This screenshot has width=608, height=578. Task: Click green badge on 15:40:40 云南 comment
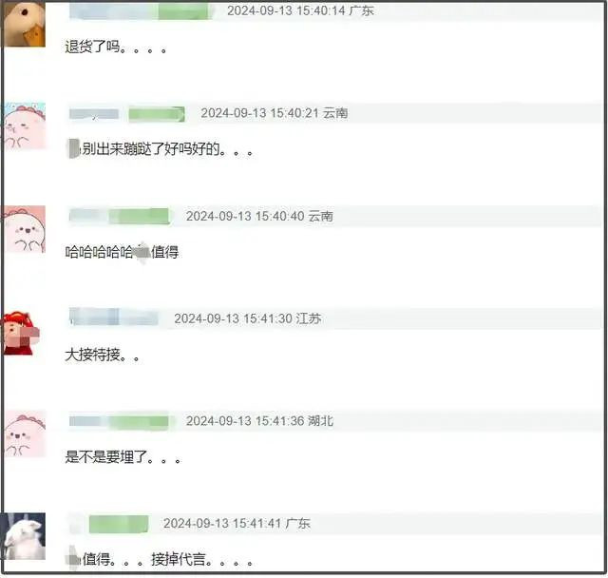point(140,216)
